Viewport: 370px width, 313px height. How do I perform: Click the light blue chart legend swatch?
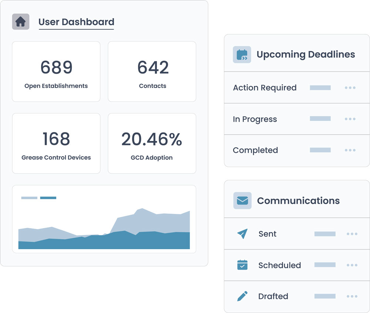tap(29, 198)
